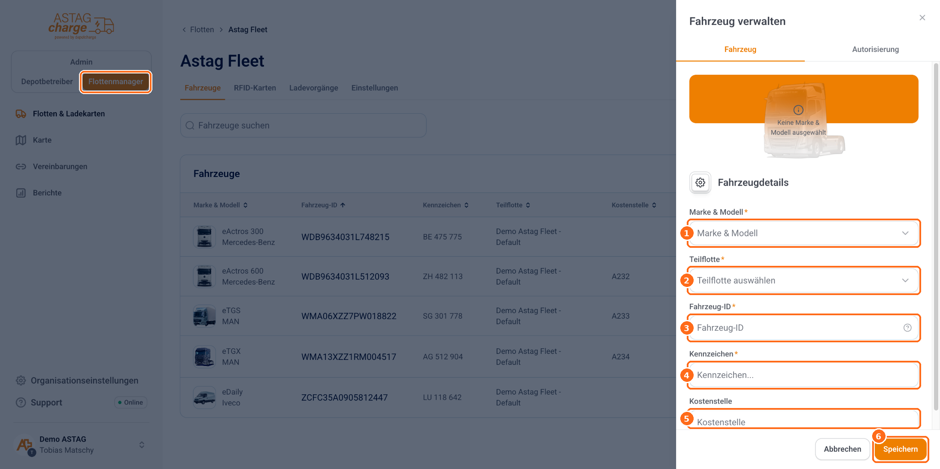This screenshot has height=469, width=940.
Task: Click the Kennzeichen input field
Action: 804,375
